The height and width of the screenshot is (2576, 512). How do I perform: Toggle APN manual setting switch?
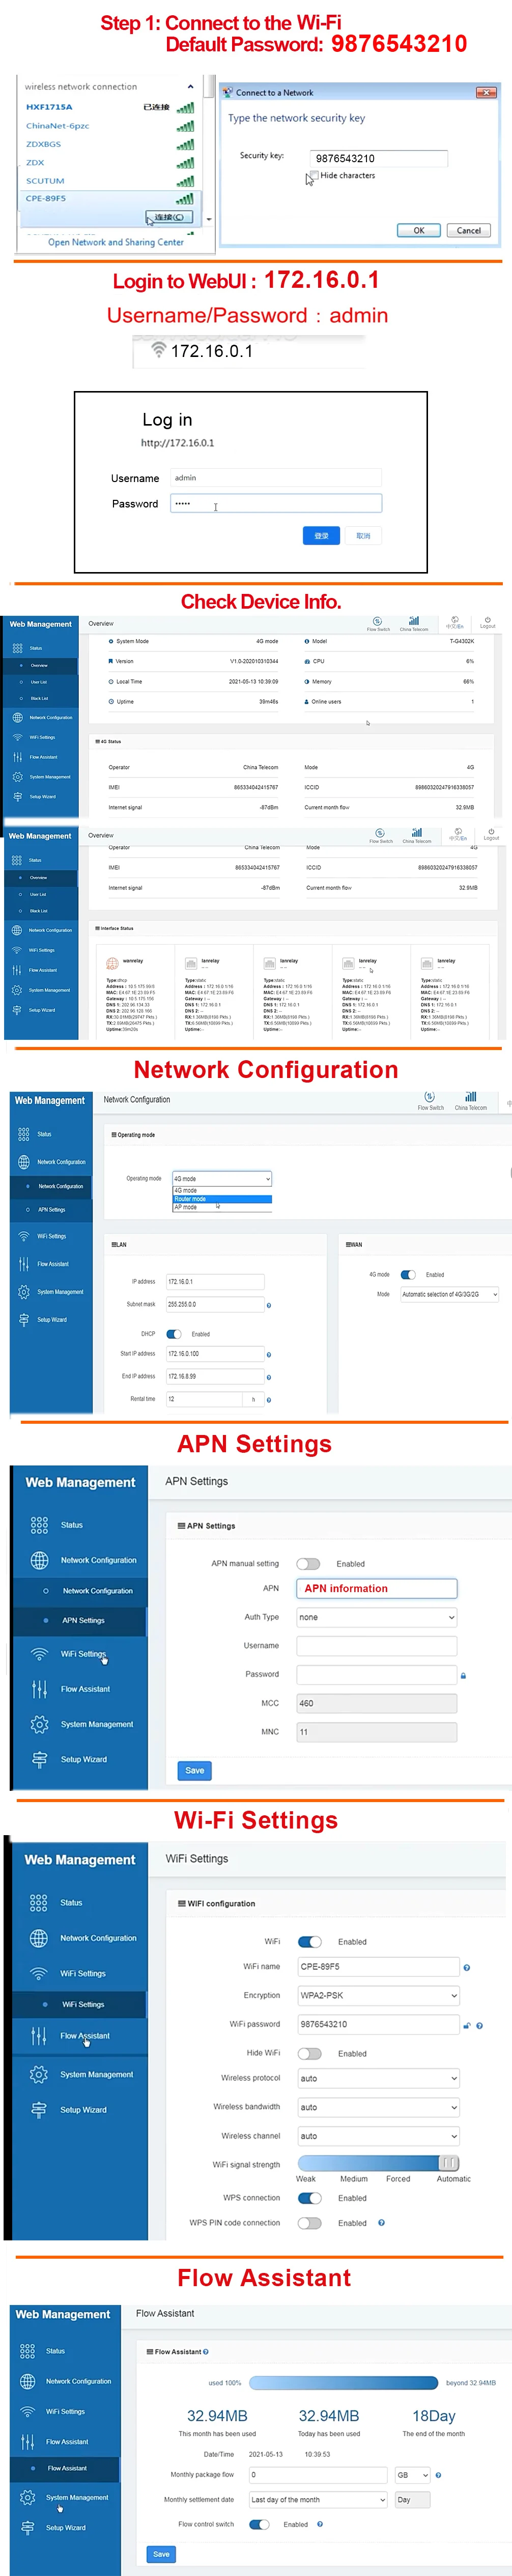tap(308, 1564)
